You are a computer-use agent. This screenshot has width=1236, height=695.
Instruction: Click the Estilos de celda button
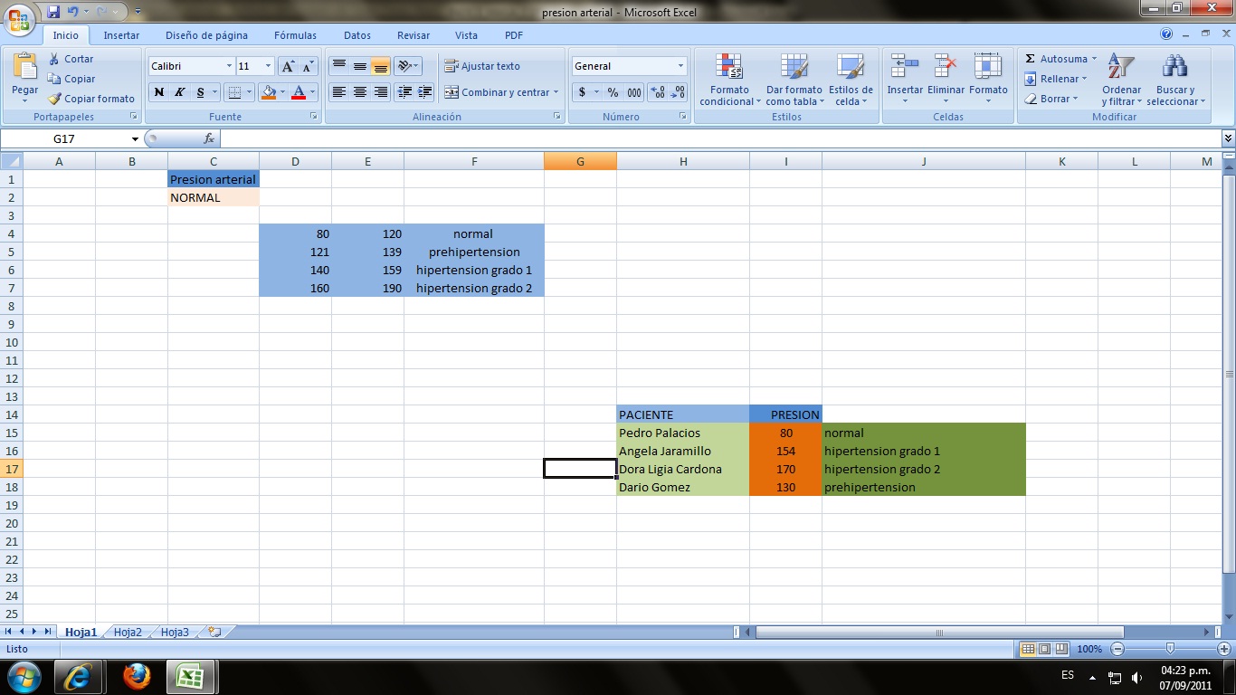(851, 80)
